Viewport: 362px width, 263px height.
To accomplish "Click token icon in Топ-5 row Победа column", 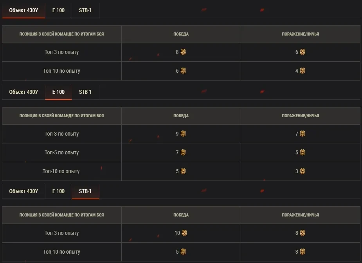I will tap(183, 152).
